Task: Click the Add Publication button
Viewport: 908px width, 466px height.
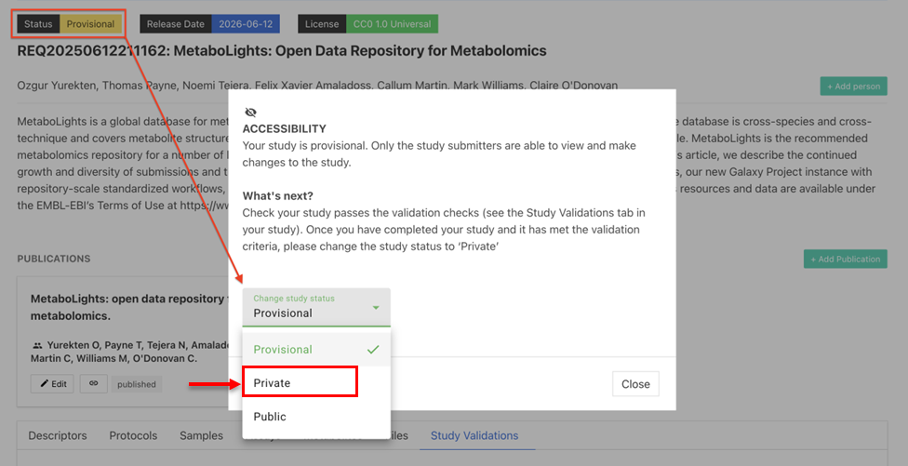Action: pos(846,259)
